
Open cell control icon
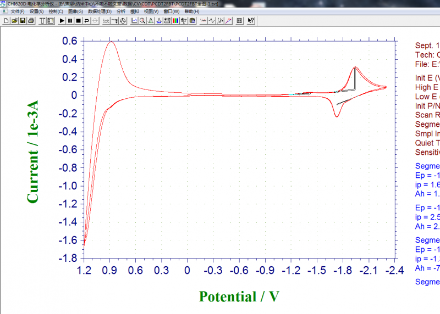123,21
